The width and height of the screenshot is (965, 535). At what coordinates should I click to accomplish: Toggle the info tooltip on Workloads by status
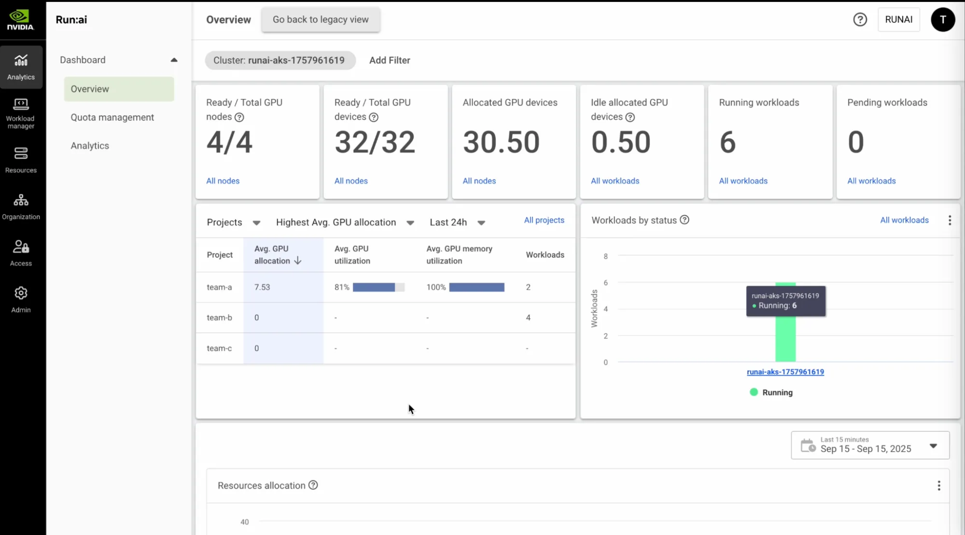pos(685,220)
